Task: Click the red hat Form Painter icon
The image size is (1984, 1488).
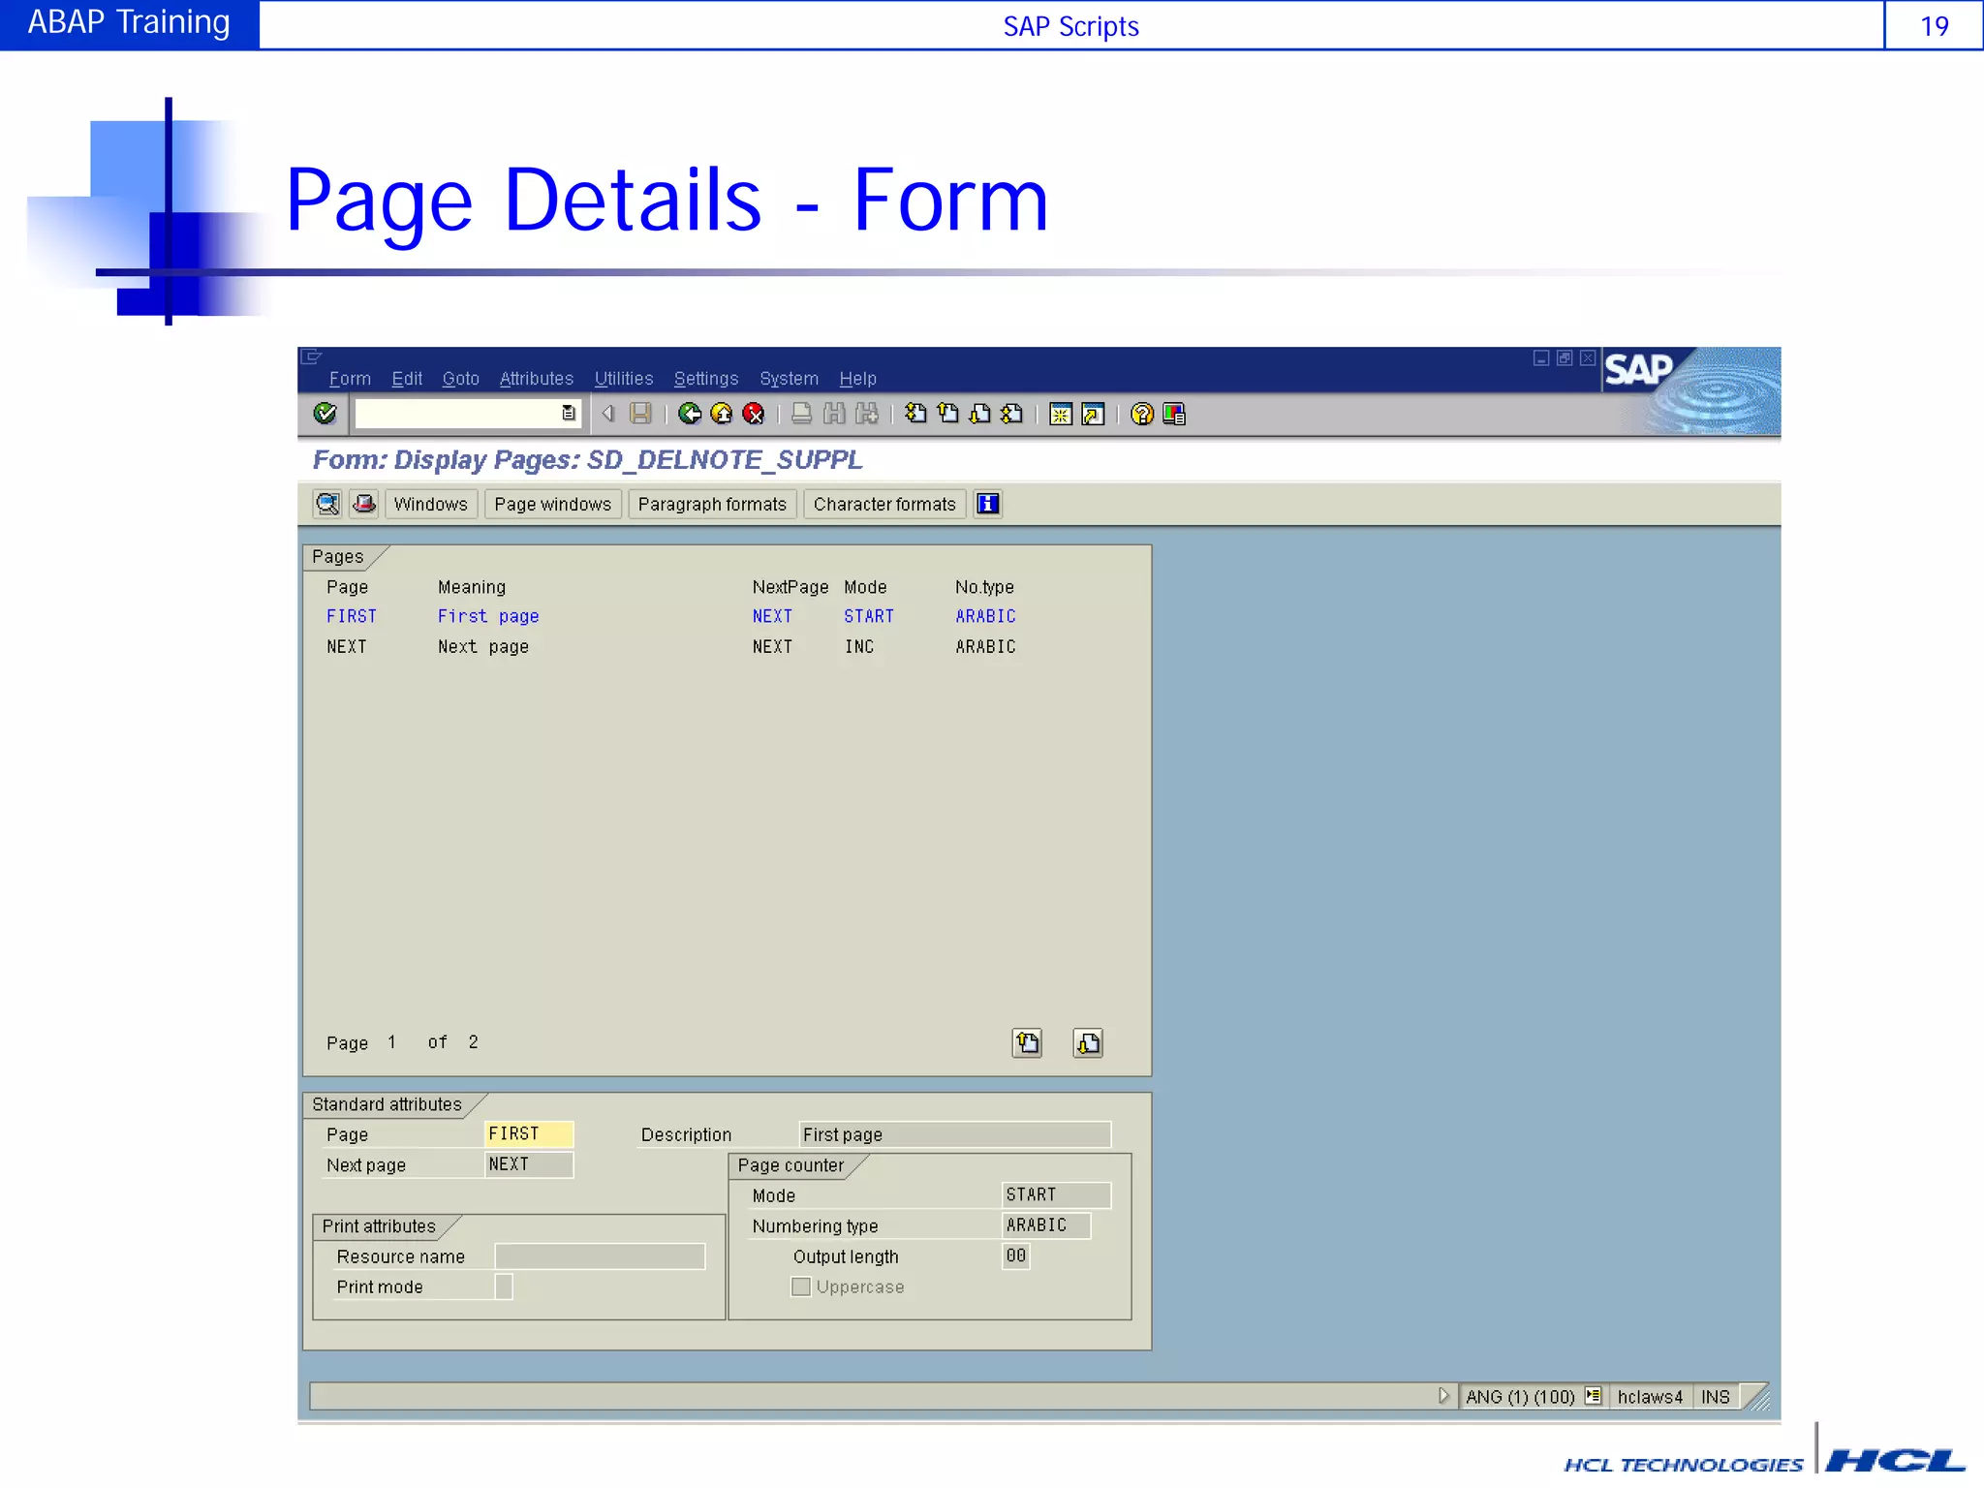Action: [364, 504]
